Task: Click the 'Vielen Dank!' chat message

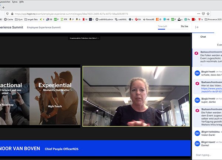Action: [x=208, y=135]
